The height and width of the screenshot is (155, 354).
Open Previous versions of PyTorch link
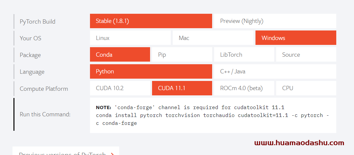click(x=62, y=154)
